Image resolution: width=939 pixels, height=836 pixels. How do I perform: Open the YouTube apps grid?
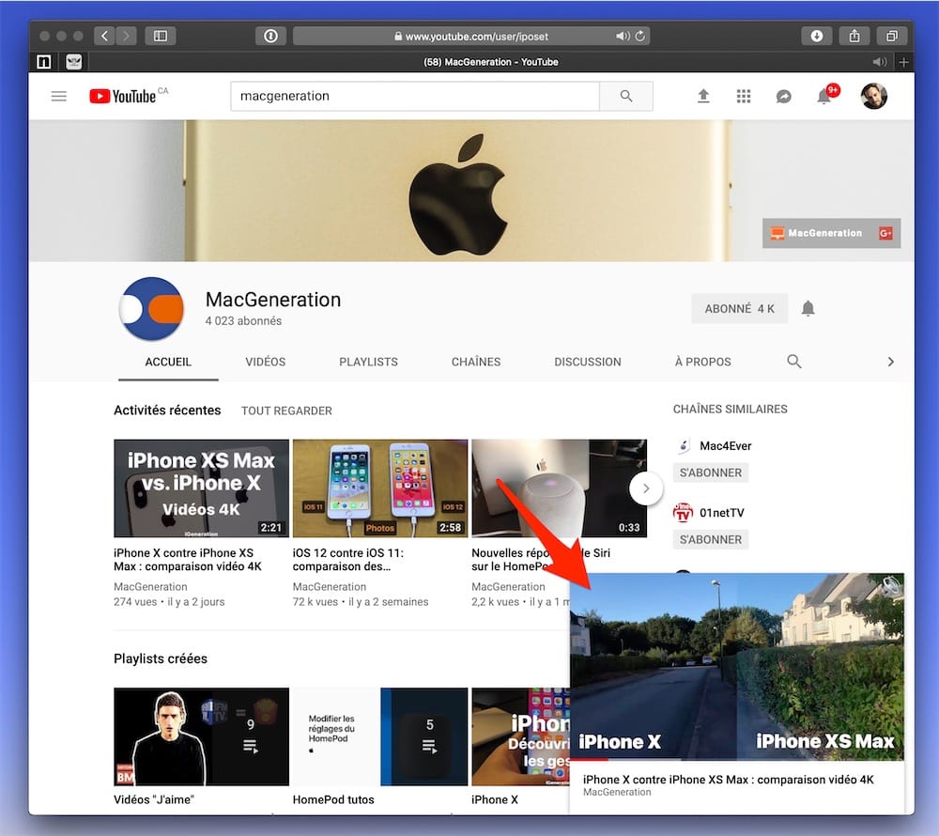[x=743, y=96]
